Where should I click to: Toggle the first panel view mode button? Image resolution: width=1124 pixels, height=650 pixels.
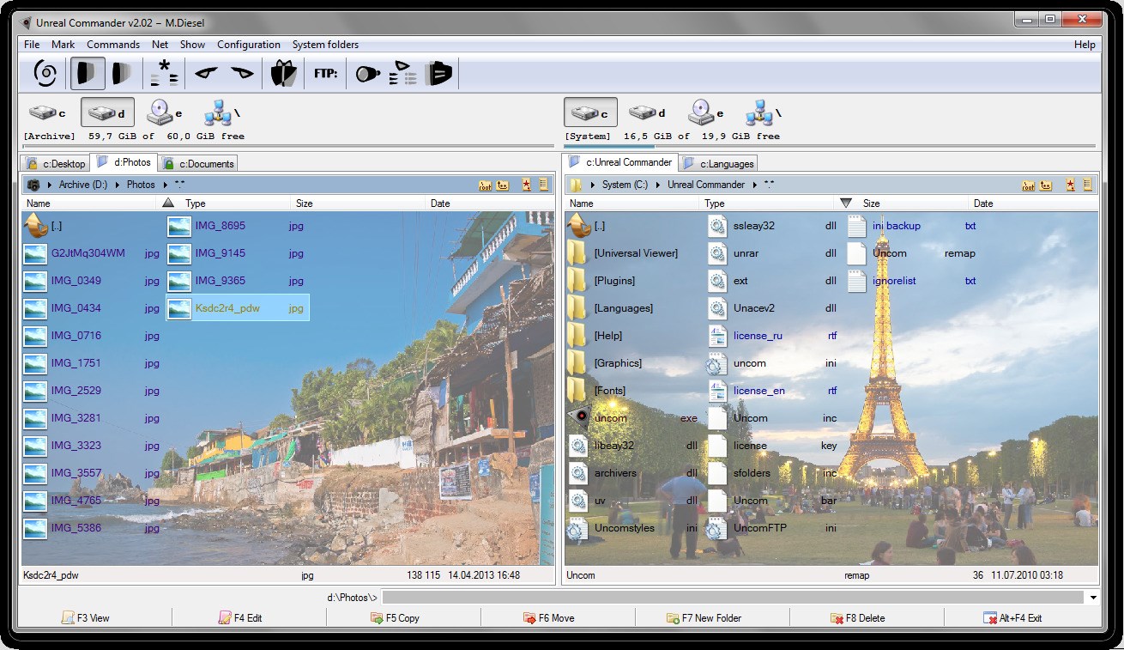88,74
